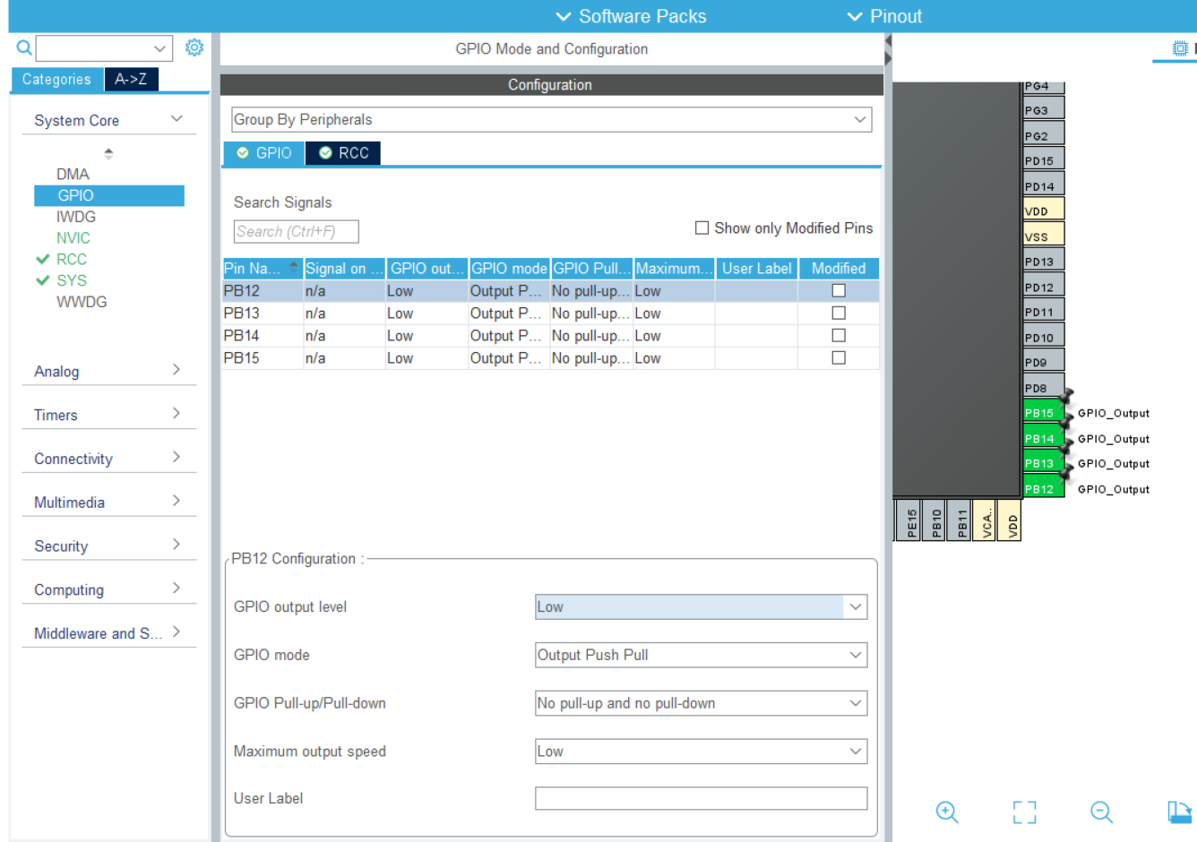The width and height of the screenshot is (1197, 842).
Task: Sort by GPIO mode column header
Action: (x=509, y=268)
